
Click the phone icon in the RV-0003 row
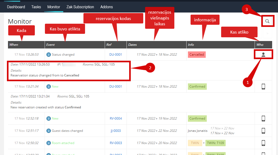tap(263, 143)
